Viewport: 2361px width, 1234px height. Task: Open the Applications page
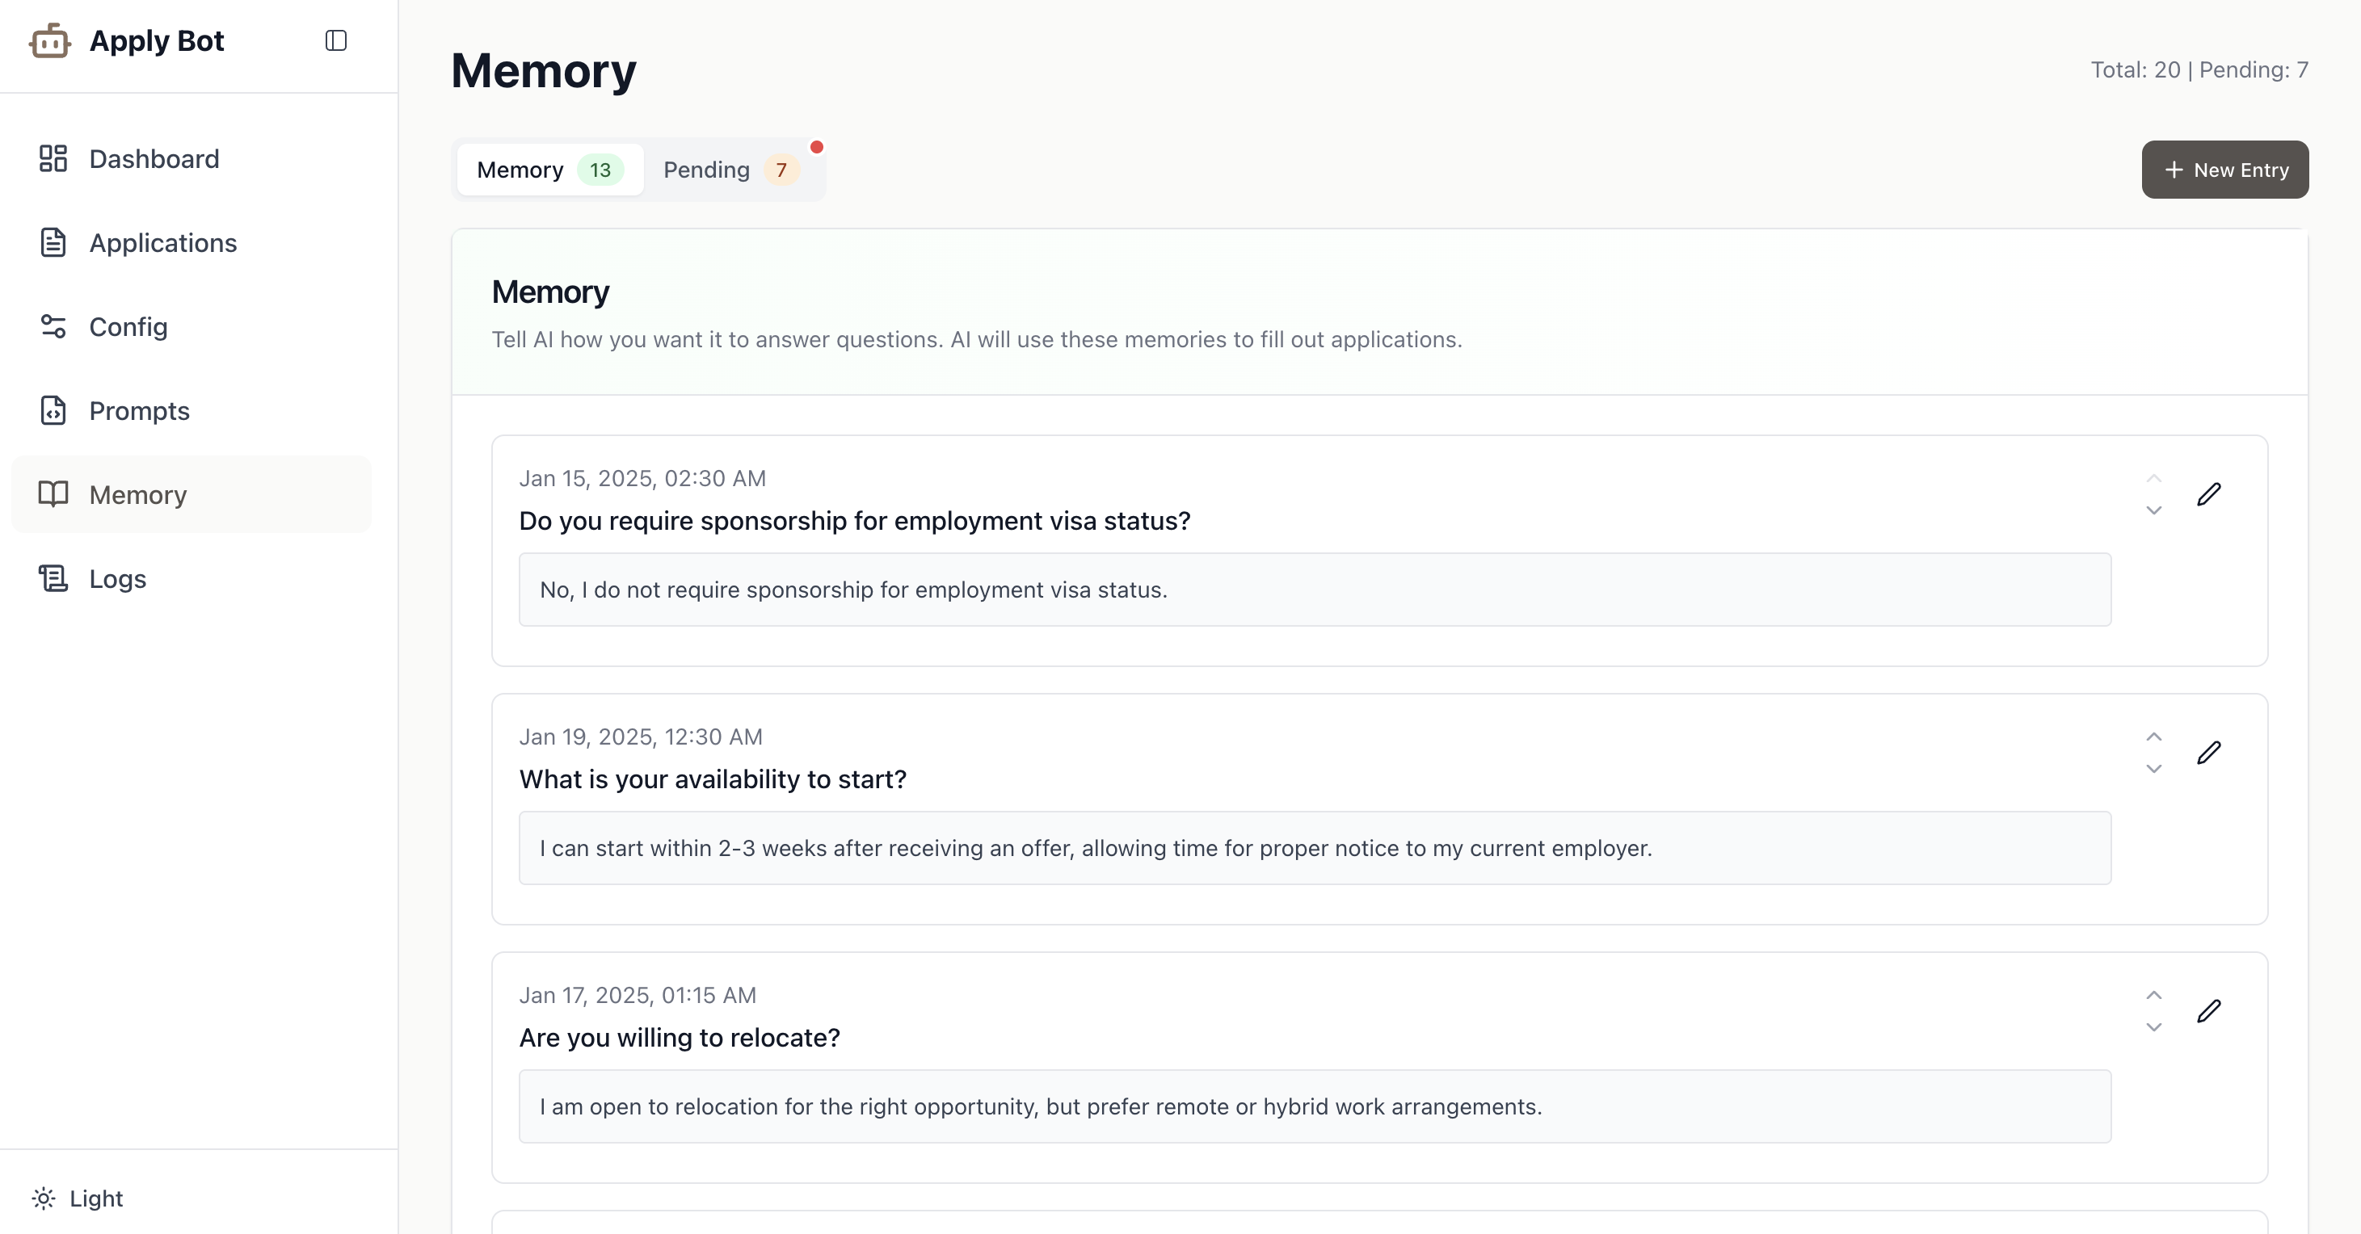pos(162,243)
